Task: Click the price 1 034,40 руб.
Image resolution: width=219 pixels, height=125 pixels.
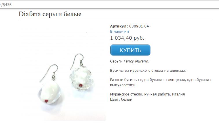Action: tap(127, 38)
